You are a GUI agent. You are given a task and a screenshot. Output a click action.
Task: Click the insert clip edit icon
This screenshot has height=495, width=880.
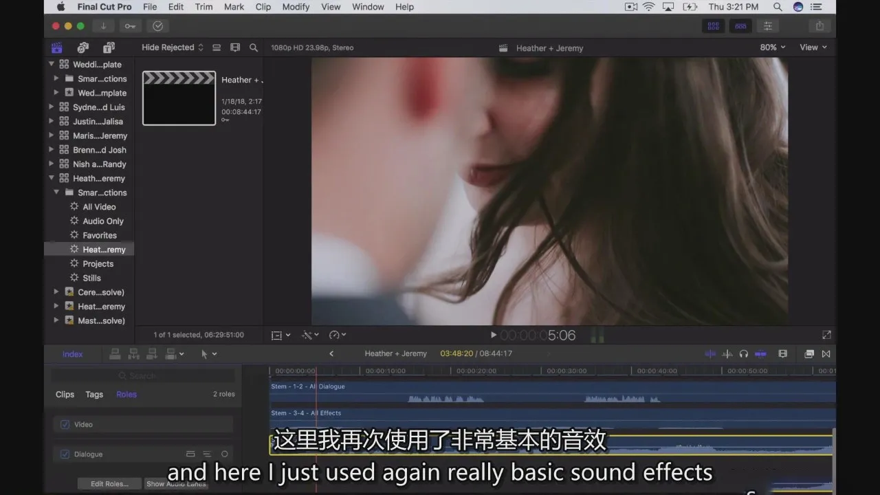(x=133, y=353)
